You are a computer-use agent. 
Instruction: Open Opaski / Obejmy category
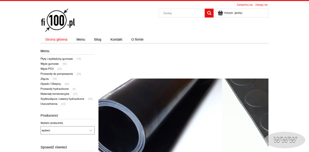51,84
